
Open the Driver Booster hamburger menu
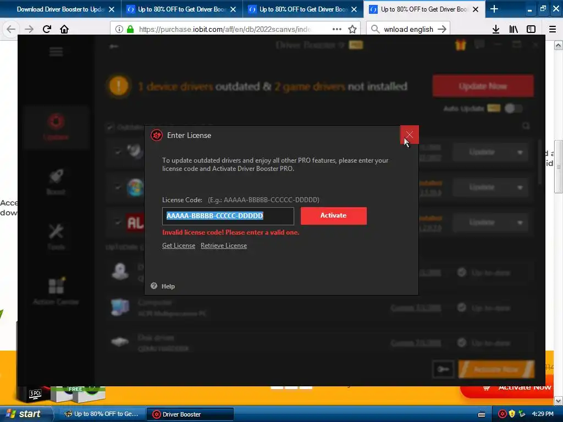coord(56,52)
